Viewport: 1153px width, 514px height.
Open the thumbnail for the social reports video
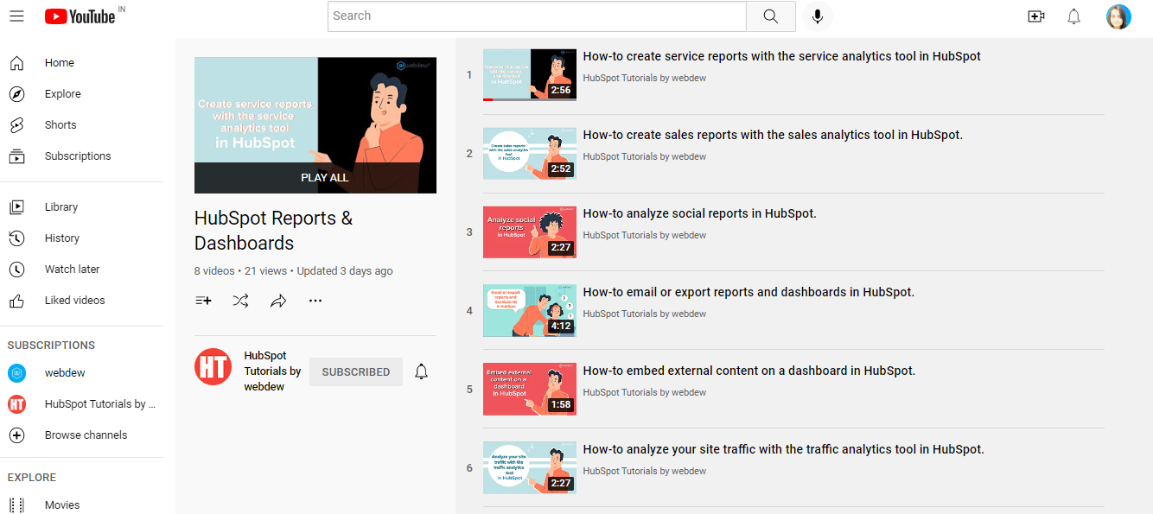529,232
